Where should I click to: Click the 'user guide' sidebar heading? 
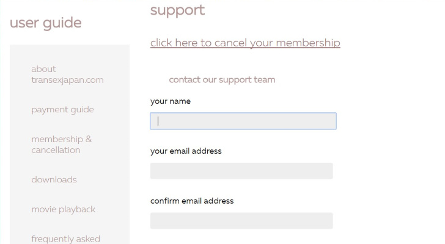tap(45, 23)
